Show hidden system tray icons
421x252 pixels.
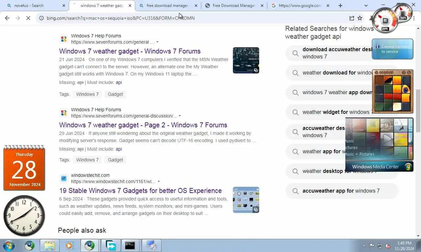[364, 246]
